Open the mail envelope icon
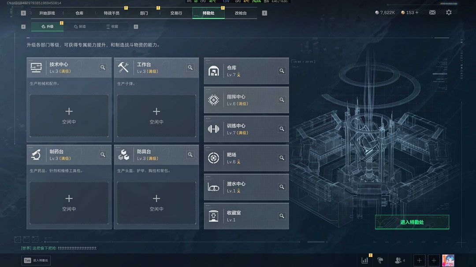The image size is (476, 267). 432,12
